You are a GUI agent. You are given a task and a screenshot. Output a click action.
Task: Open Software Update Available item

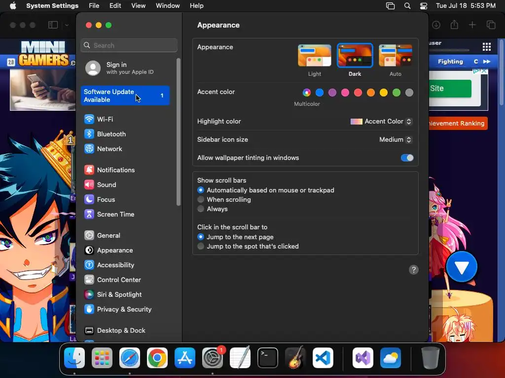click(x=126, y=95)
